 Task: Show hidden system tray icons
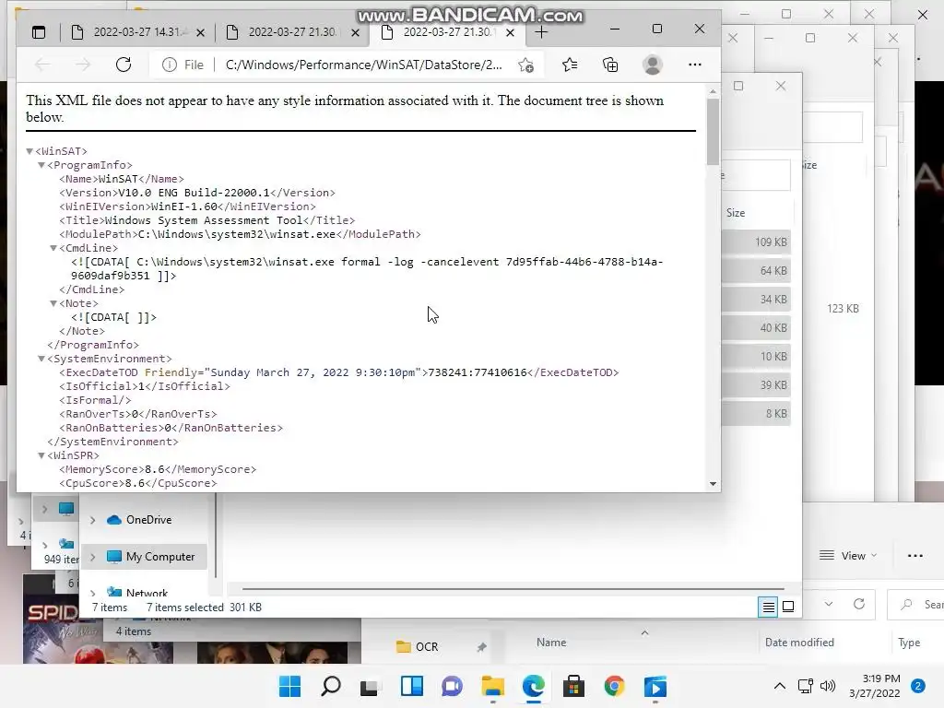click(780, 686)
